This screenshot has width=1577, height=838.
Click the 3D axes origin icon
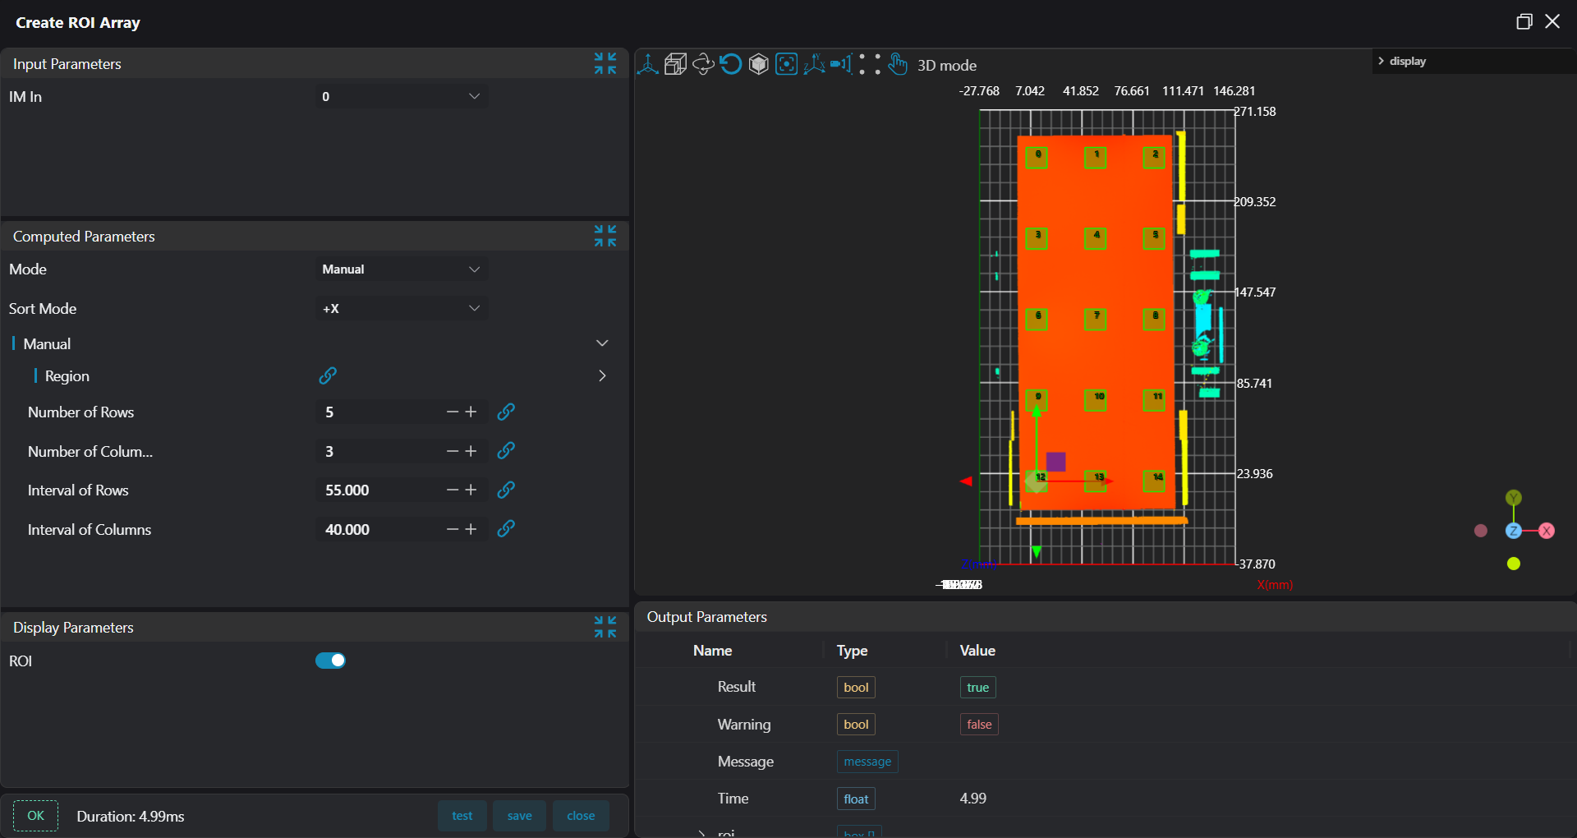coord(648,65)
